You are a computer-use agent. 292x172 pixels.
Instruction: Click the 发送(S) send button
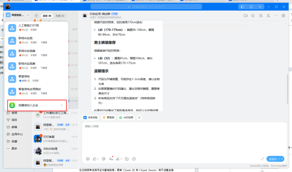273,159
